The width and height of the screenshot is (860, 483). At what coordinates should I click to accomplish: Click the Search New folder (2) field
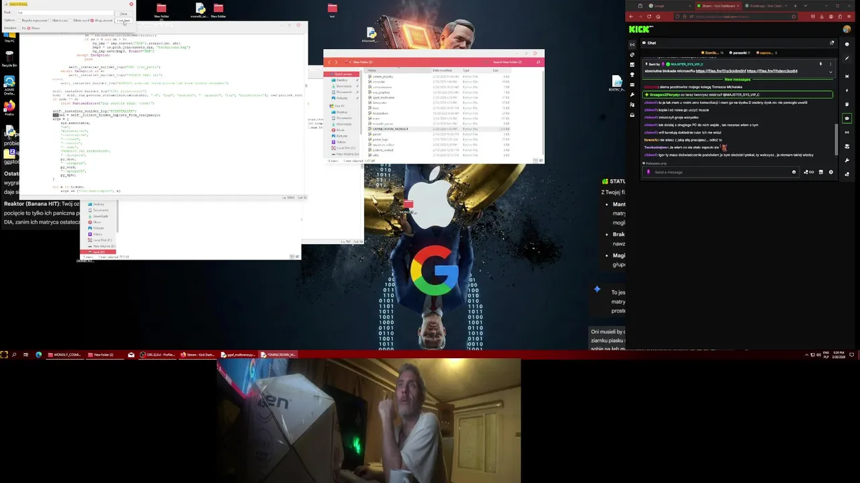(514, 62)
